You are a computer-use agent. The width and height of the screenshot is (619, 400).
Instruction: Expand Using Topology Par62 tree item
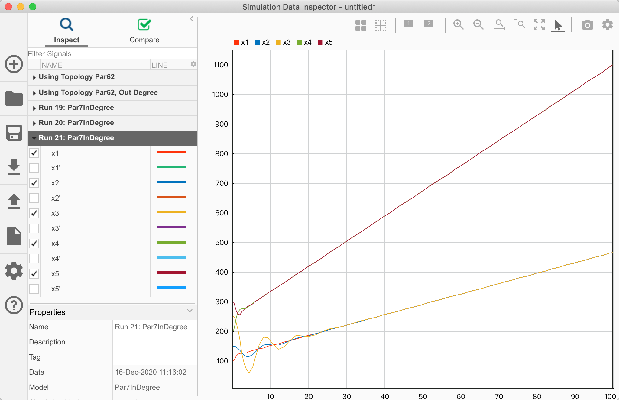click(x=35, y=76)
